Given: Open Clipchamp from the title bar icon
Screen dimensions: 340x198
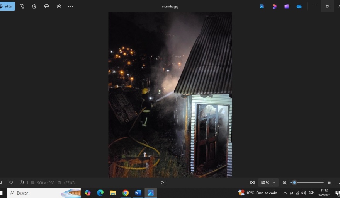Looking at the screenshot, I should click(x=287, y=6).
